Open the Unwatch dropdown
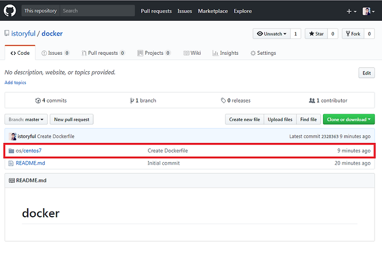 click(x=272, y=33)
